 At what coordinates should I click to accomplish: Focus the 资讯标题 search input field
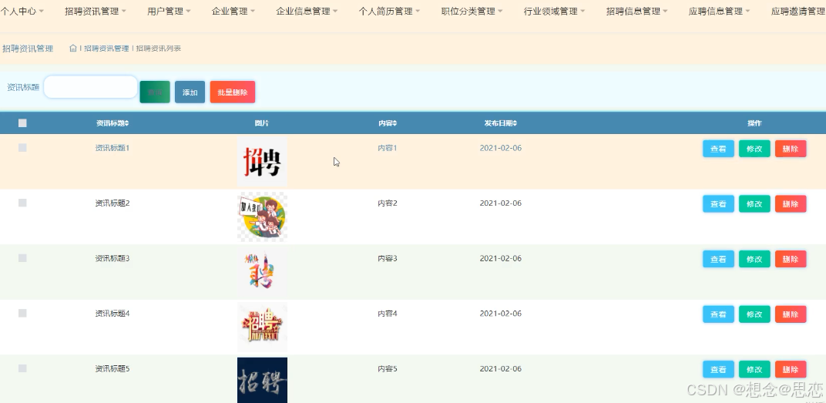91,87
